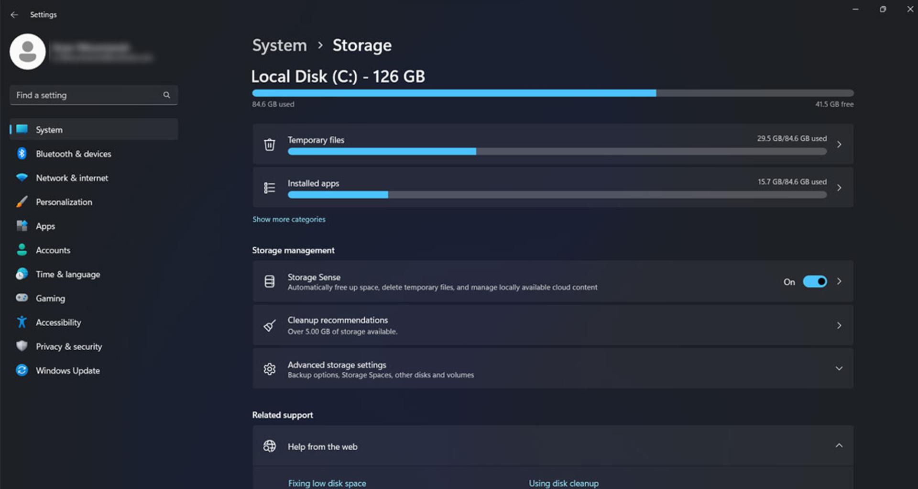This screenshot has height=489, width=918.
Task: Click the Gaming controller icon
Action: 22,298
